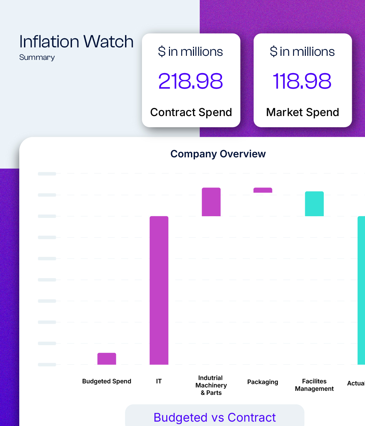The height and width of the screenshot is (426, 365).
Task: Click the Inflation Watch title
Action: [76, 42]
